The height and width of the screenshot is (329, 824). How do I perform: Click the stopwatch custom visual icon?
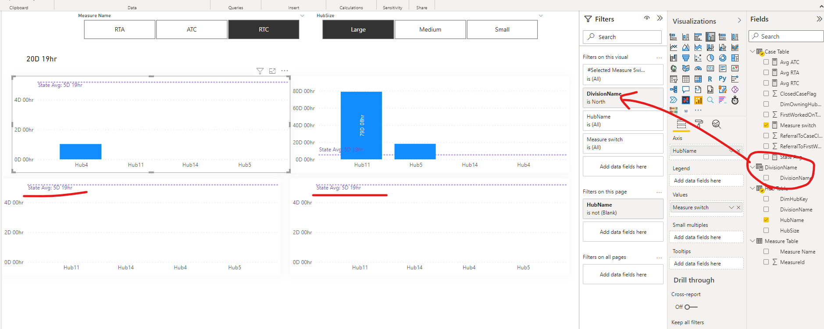(735, 100)
